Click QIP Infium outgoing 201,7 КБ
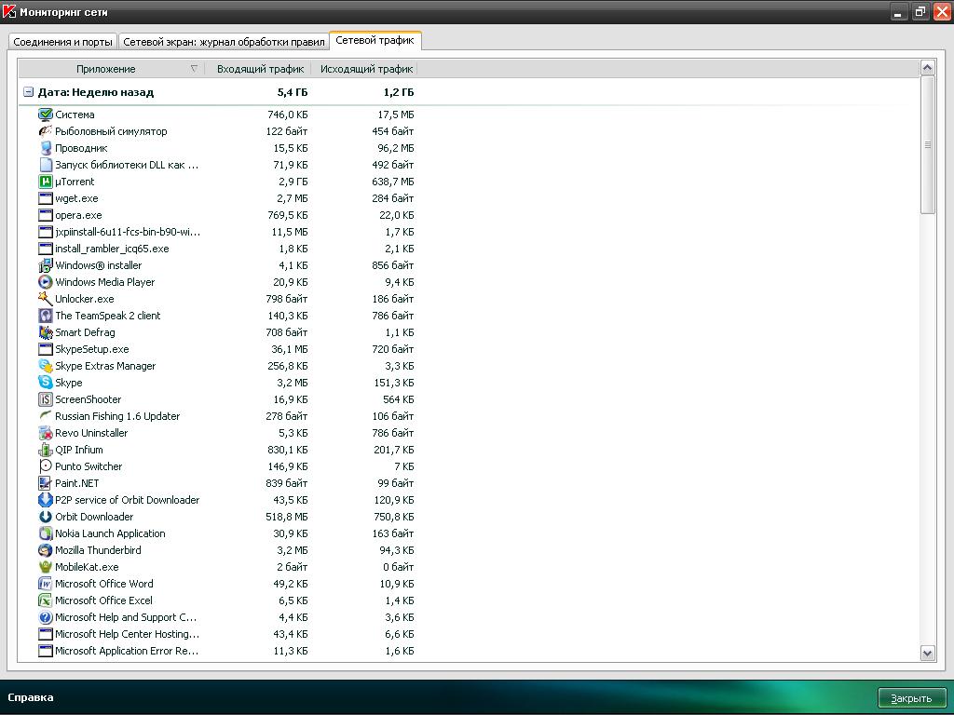Screen dimensions: 954x715 pyautogui.click(x=394, y=450)
